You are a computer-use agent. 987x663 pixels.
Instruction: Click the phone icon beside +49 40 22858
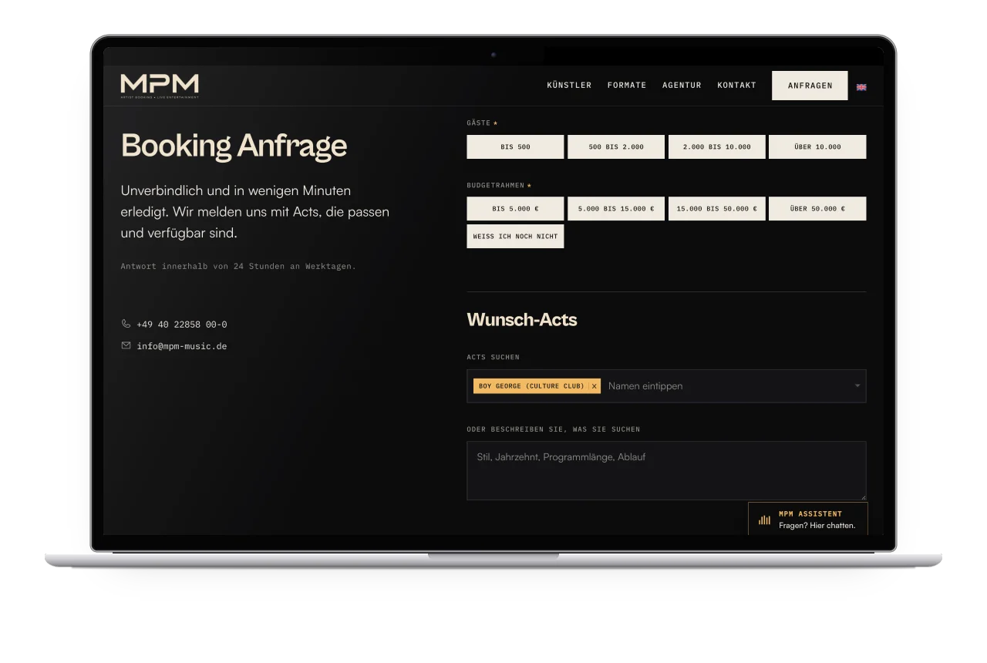(126, 324)
